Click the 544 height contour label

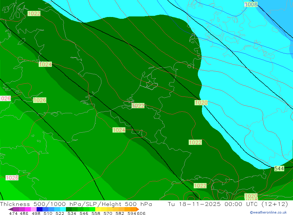(279, 169)
